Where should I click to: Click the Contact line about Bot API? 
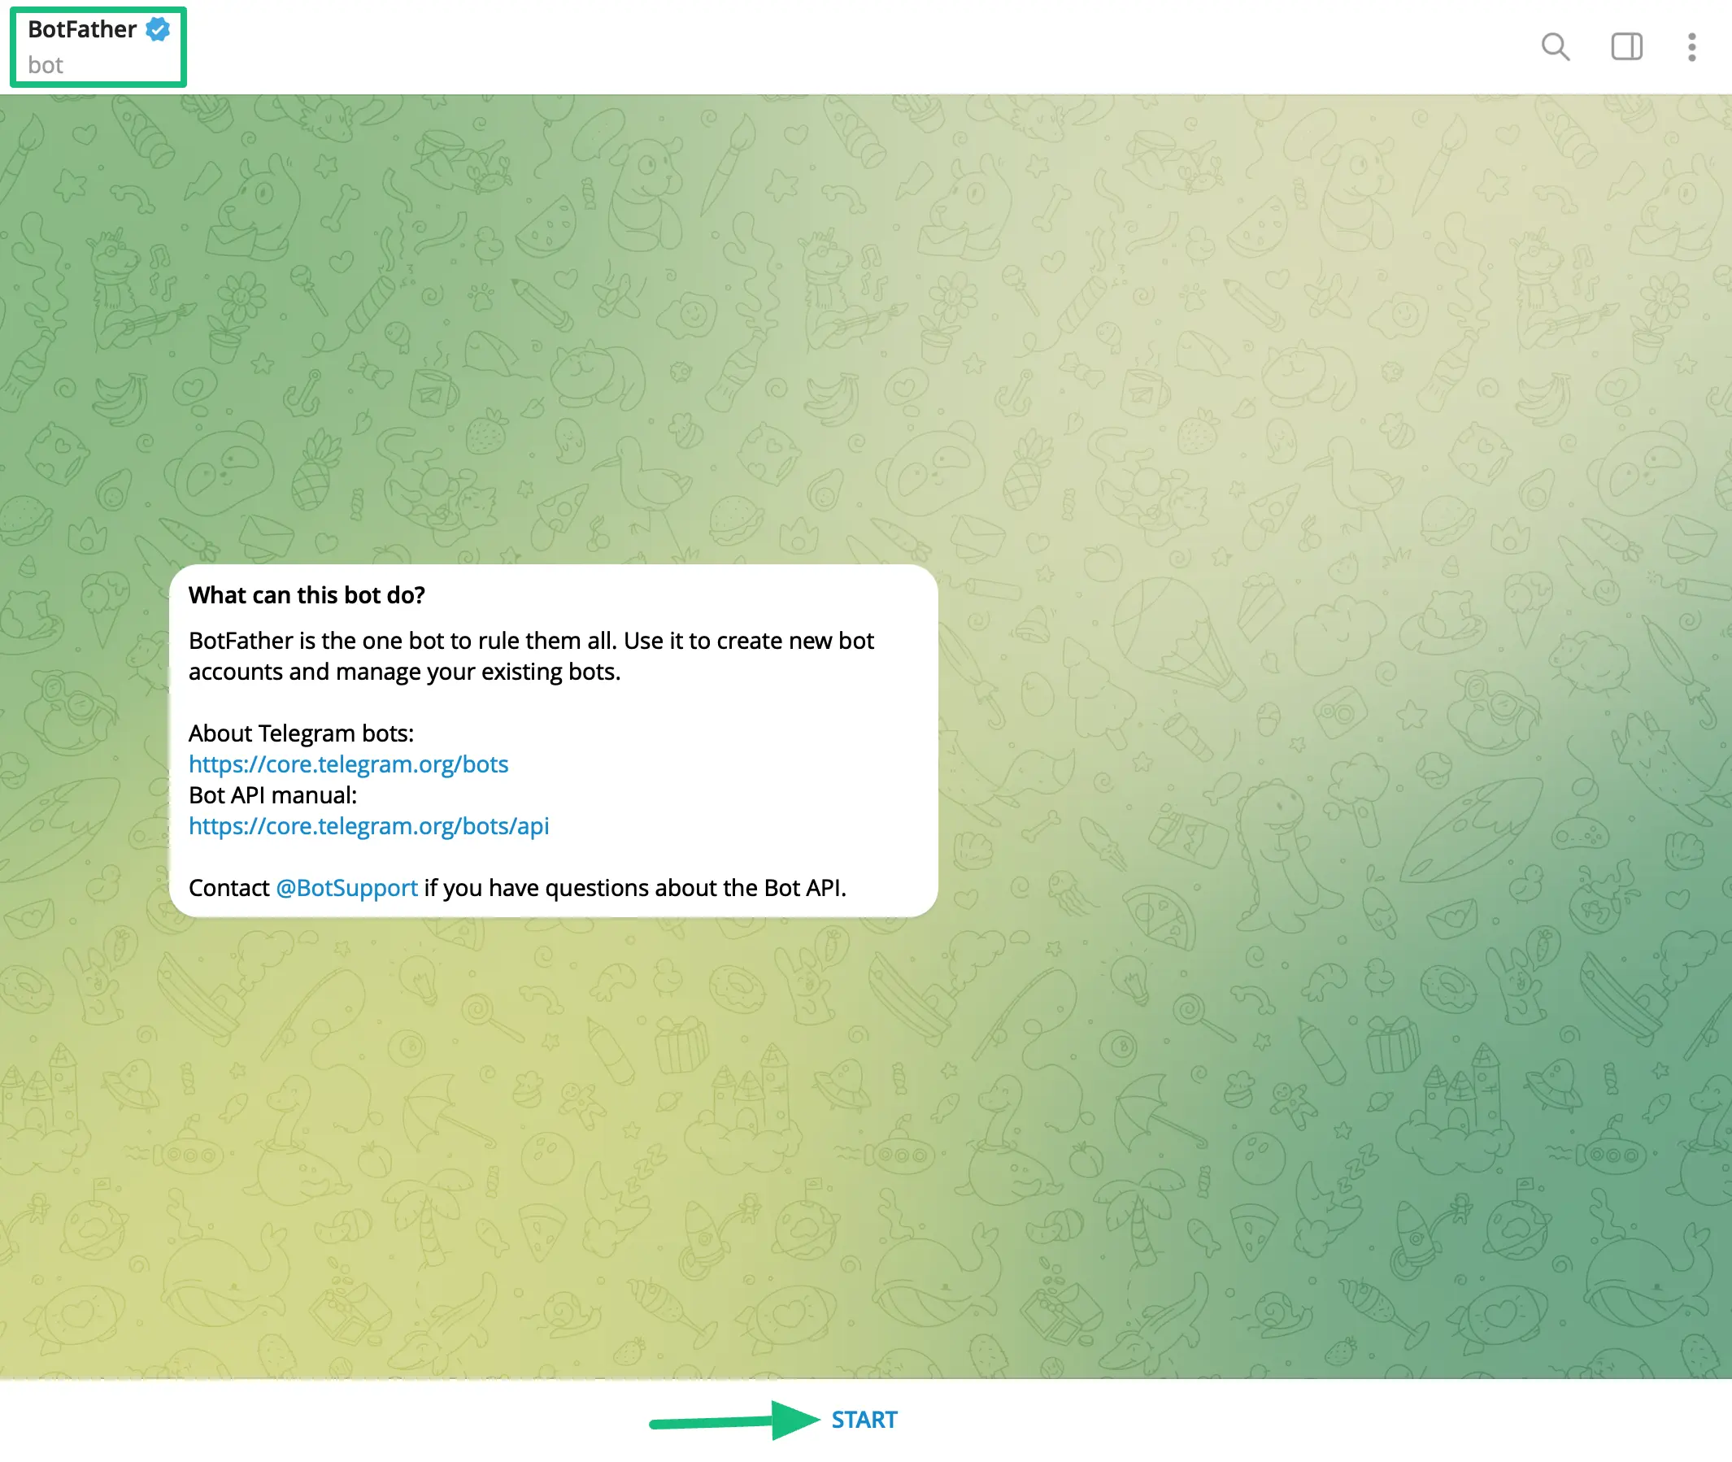634,888
